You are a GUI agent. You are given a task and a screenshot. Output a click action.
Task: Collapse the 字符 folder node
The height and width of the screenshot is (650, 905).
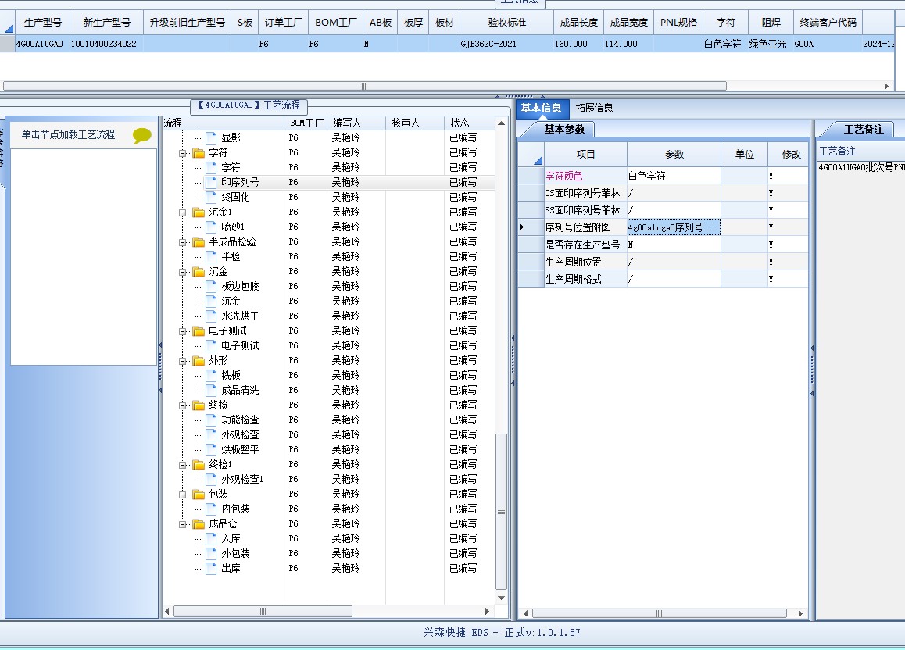click(x=183, y=153)
